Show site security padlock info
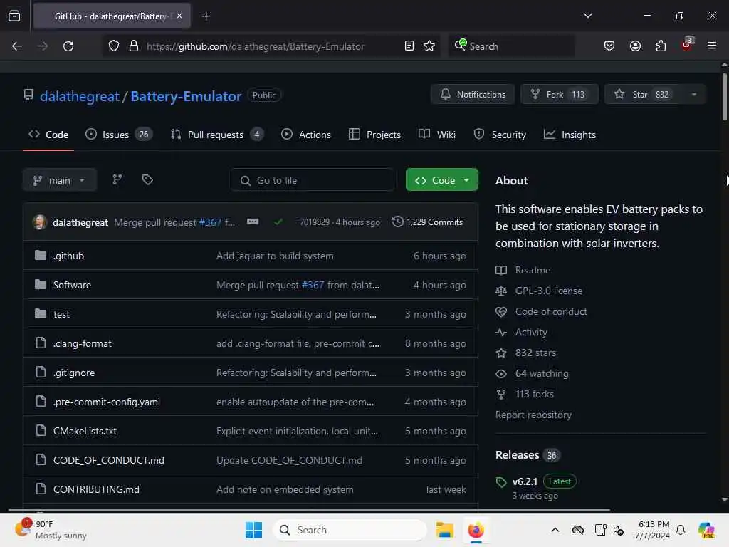The height and width of the screenshot is (547, 729). (134, 46)
